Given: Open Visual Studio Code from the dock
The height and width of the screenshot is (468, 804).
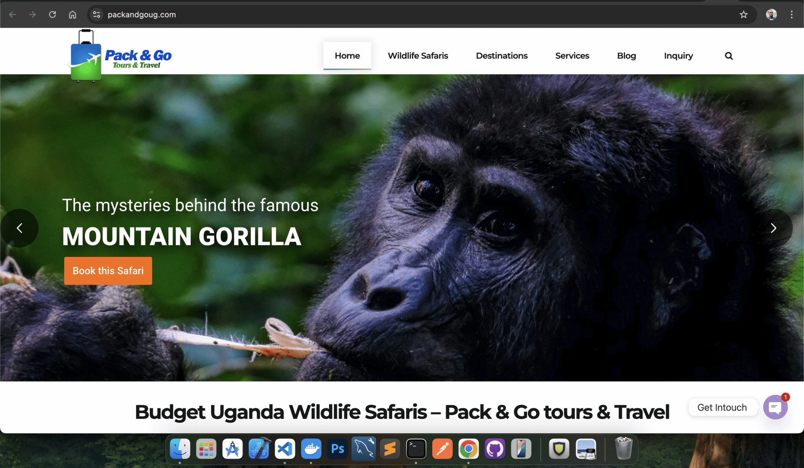Looking at the screenshot, I should point(285,449).
